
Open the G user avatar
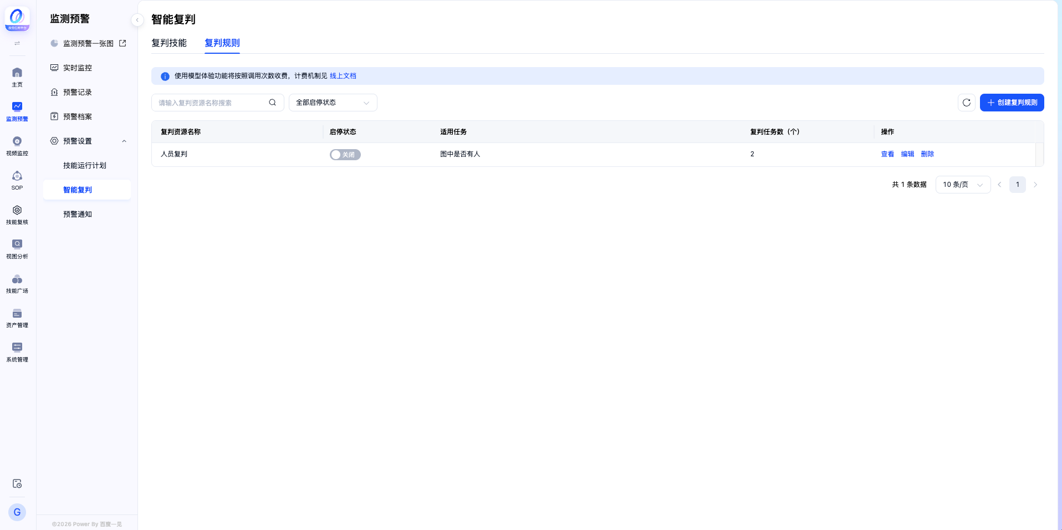coord(17,512)
